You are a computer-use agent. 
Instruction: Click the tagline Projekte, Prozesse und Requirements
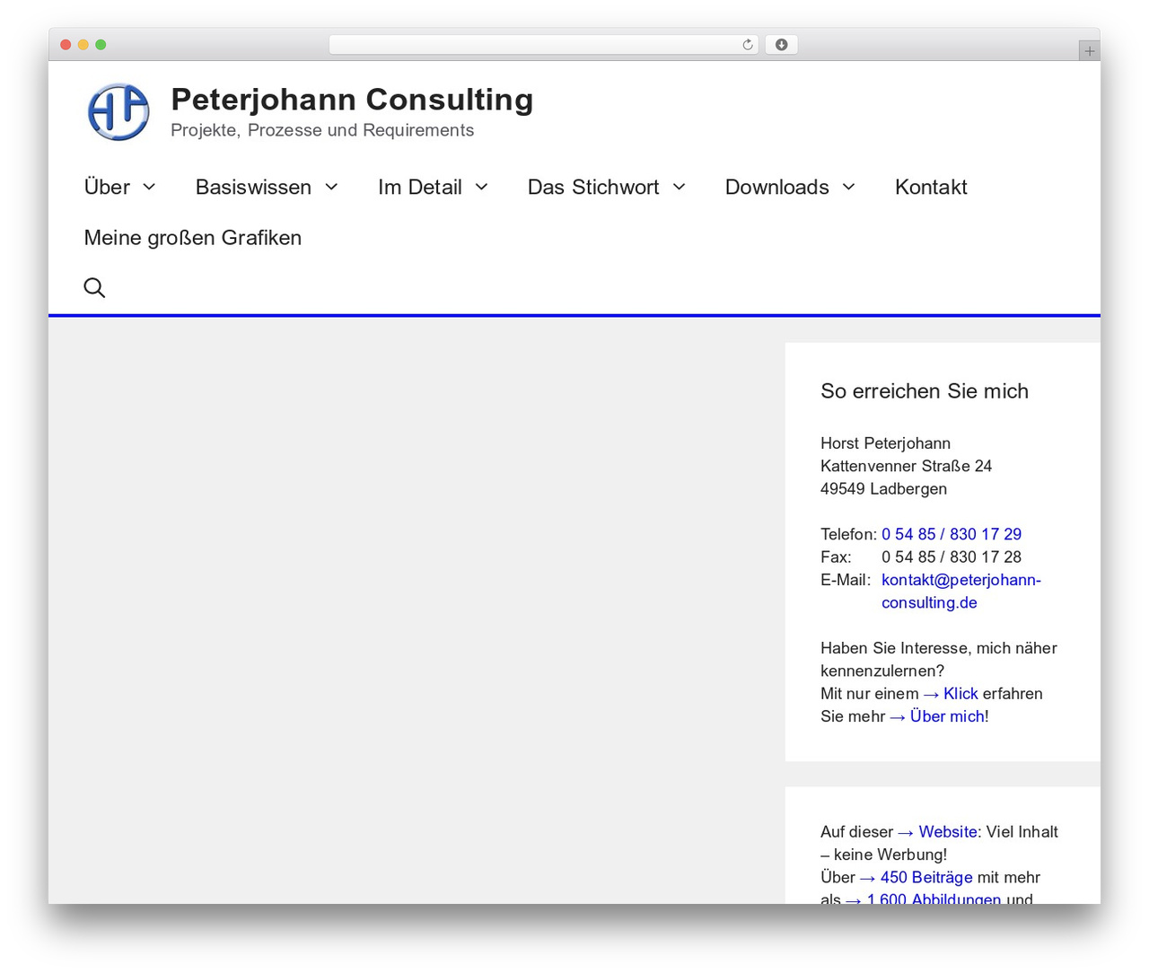click(x=322, y=130)
